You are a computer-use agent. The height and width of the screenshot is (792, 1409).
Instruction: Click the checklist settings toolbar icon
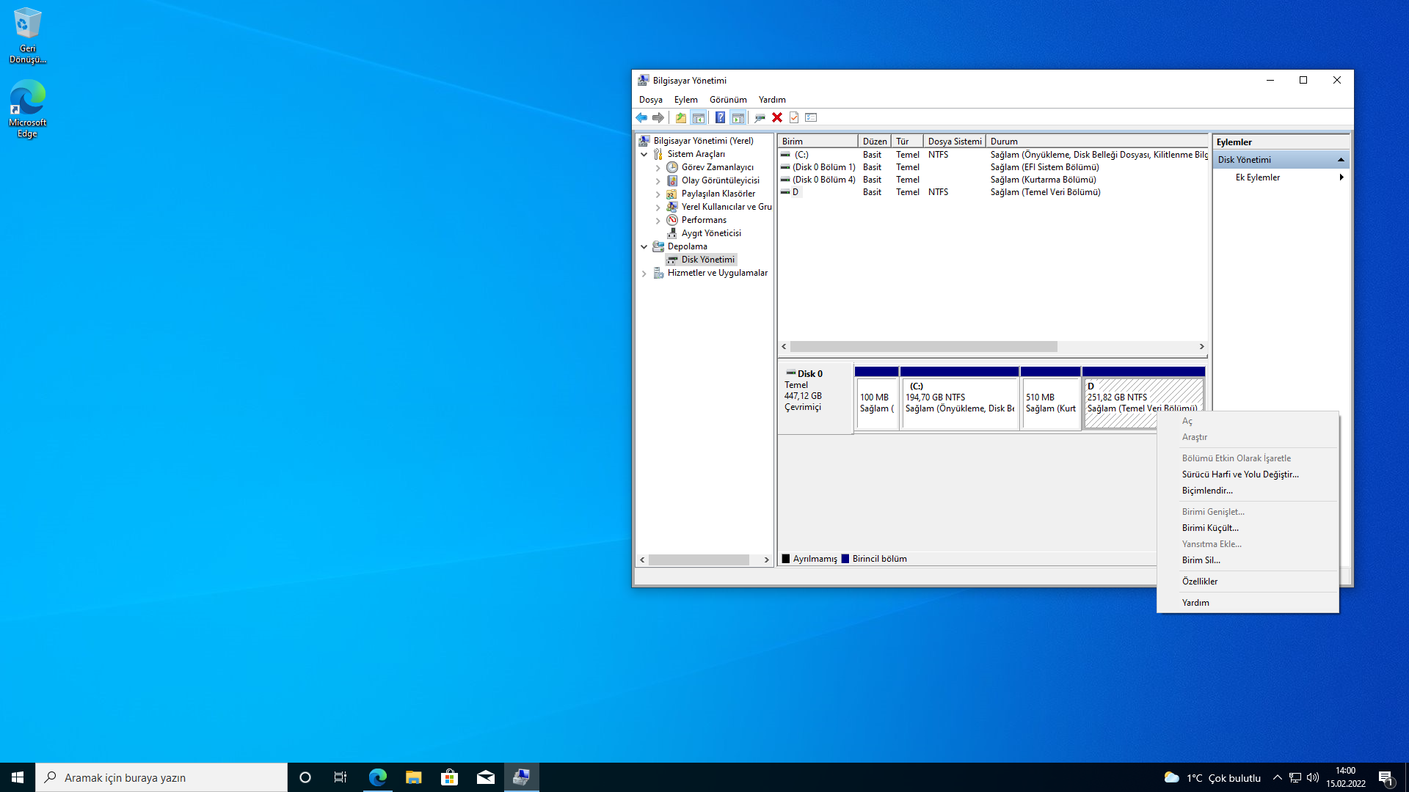click(811, 117)
